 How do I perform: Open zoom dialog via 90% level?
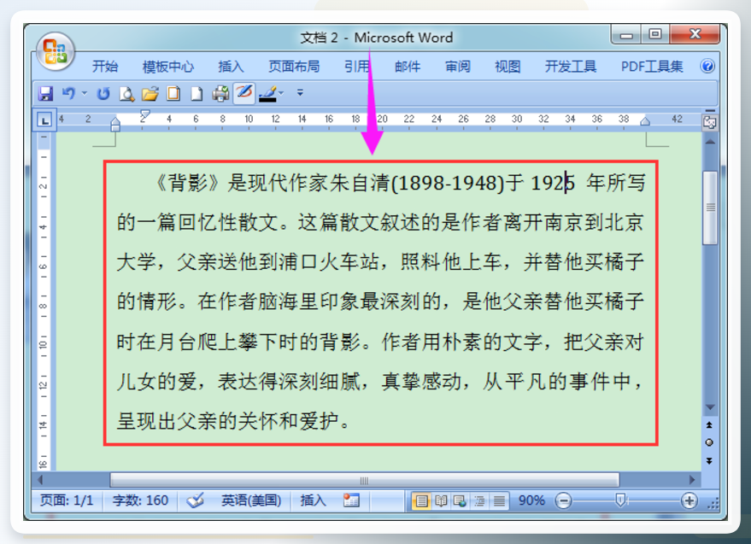pyautogui.click(x=531, y=500)
